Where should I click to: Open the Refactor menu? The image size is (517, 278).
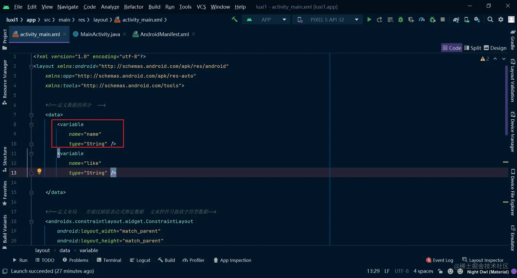tap(134, 7)
